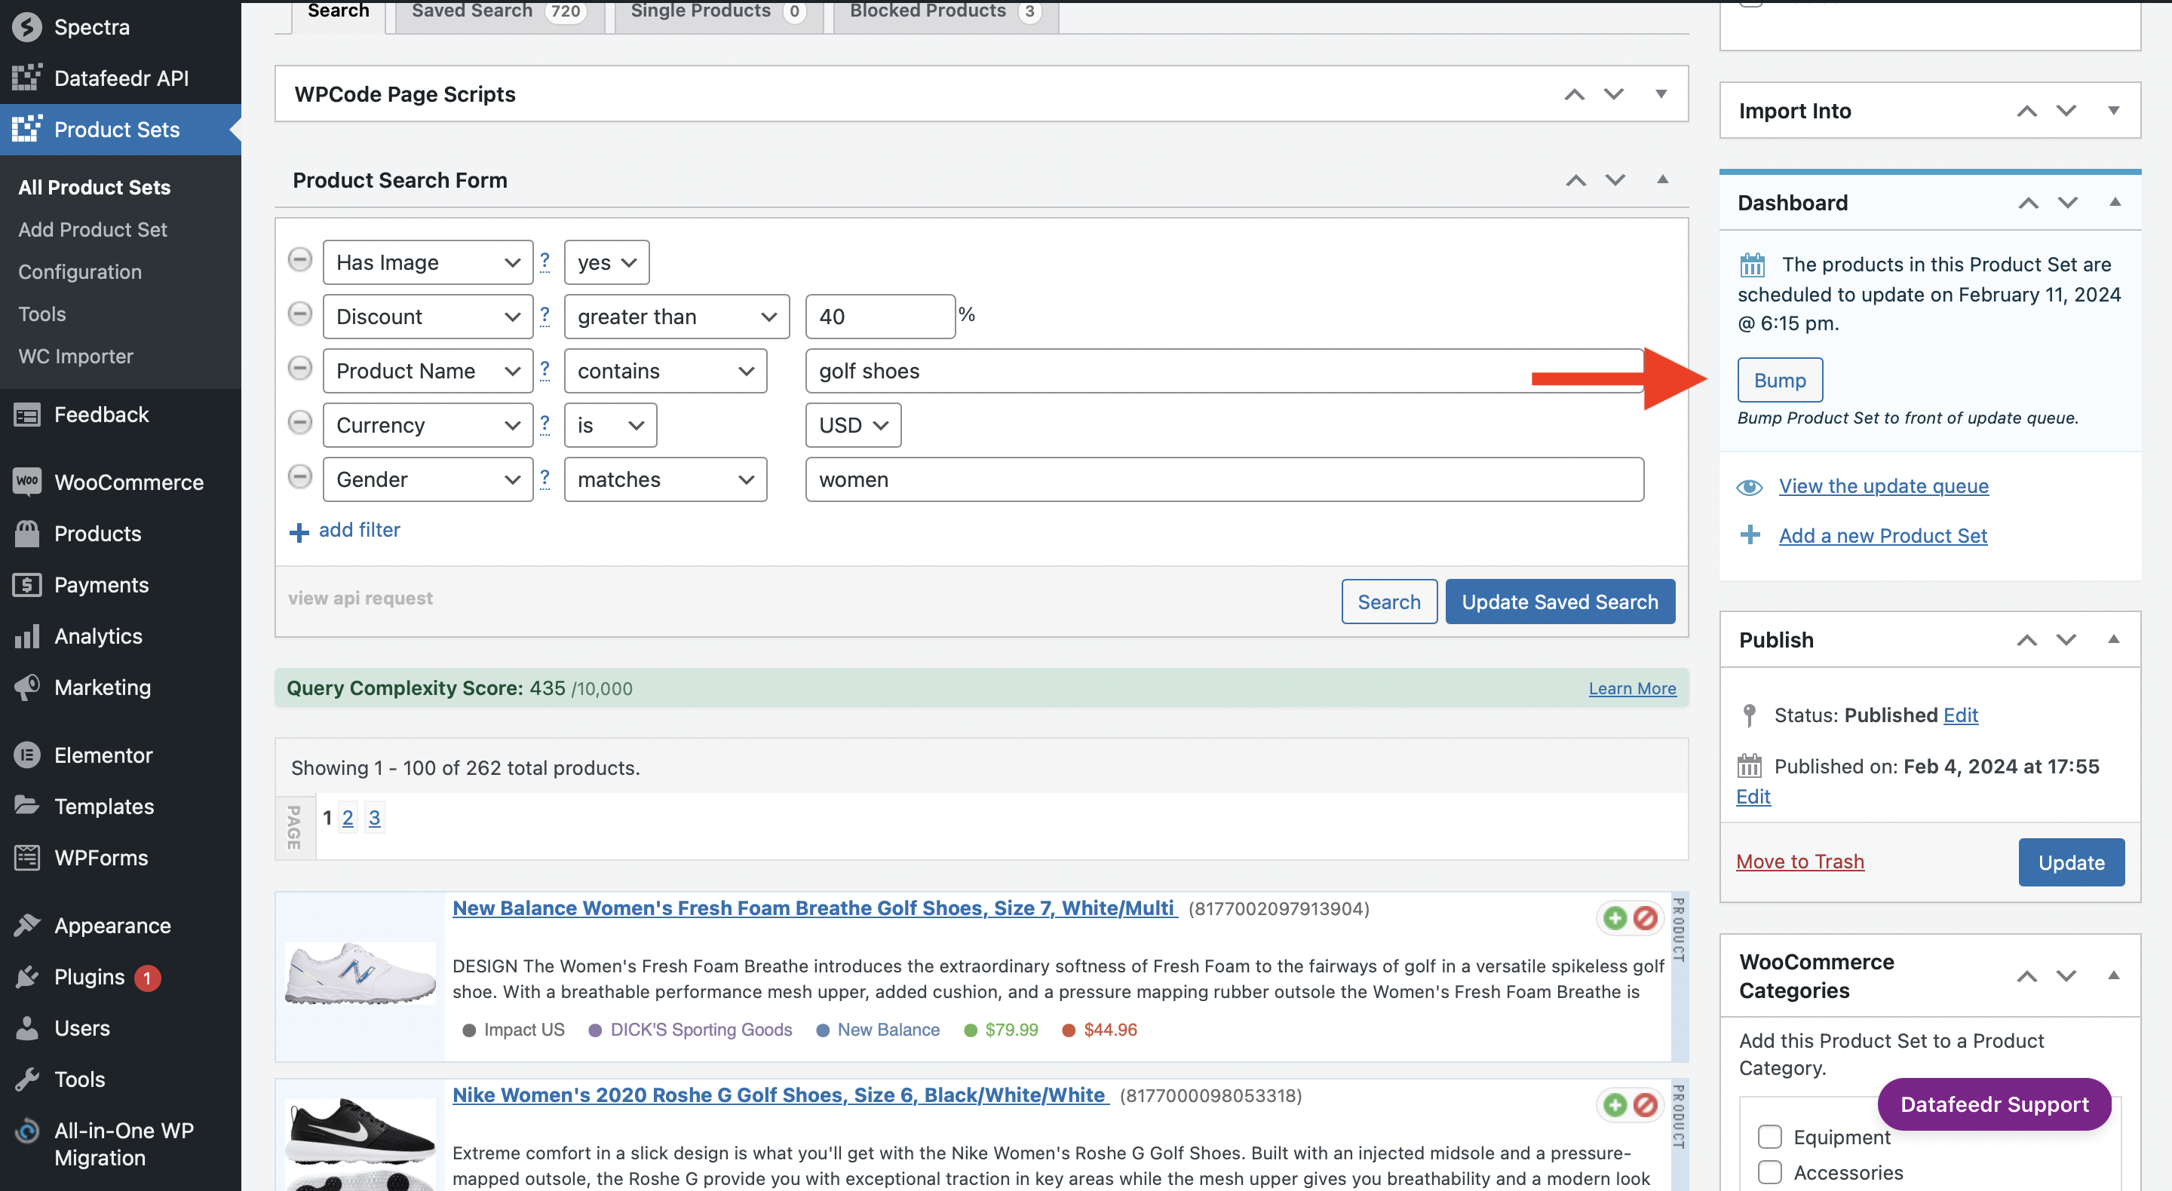2172x1191 pixels.
Task: Click the golf shoes text field
Action: coord(1224,371)
